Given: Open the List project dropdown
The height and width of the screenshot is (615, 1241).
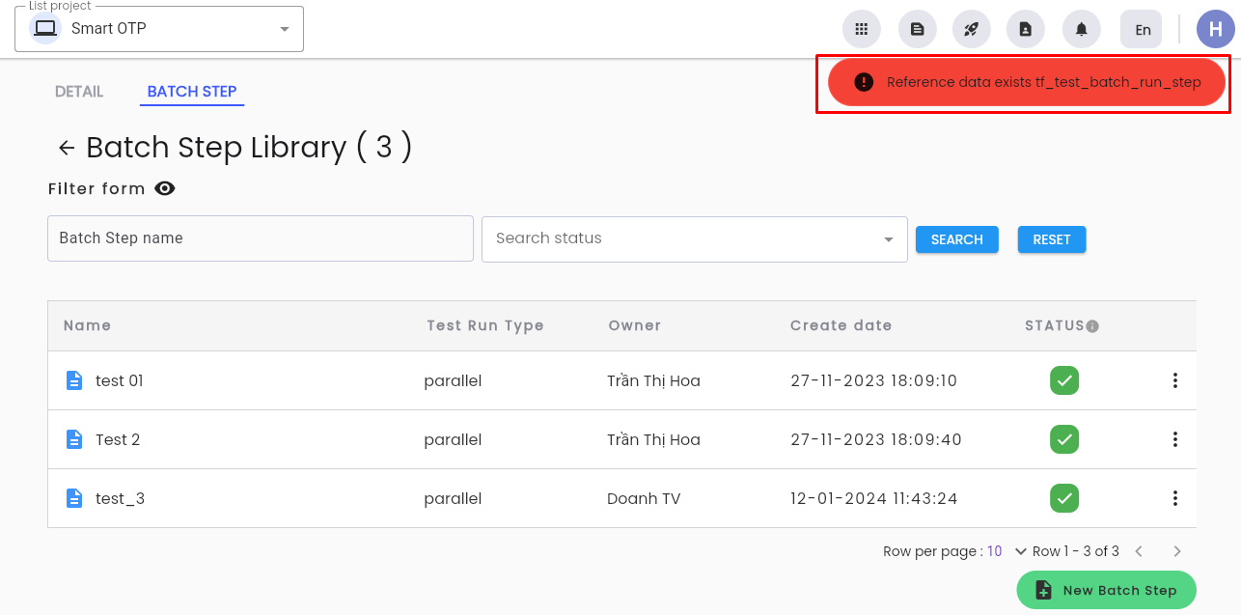Looking at the screenshot, I should [159, 29].
